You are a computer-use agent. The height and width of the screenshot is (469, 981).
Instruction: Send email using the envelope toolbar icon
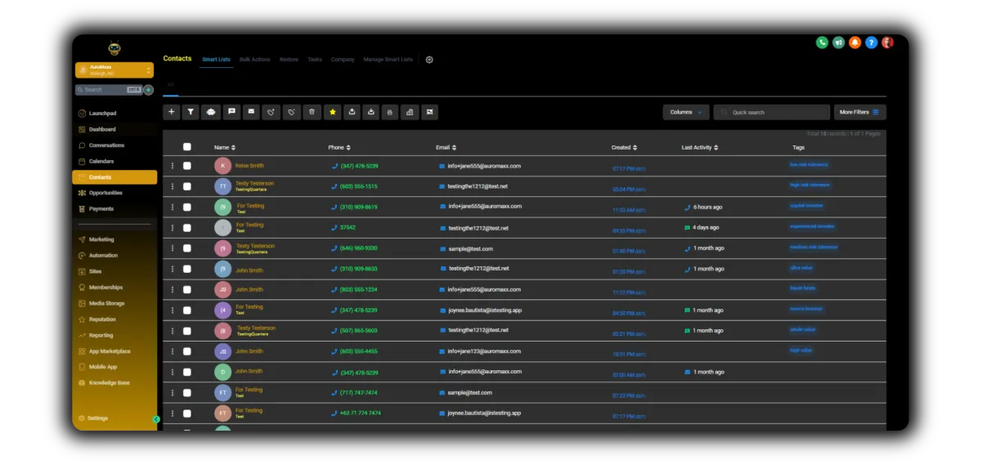pos(251,112)
